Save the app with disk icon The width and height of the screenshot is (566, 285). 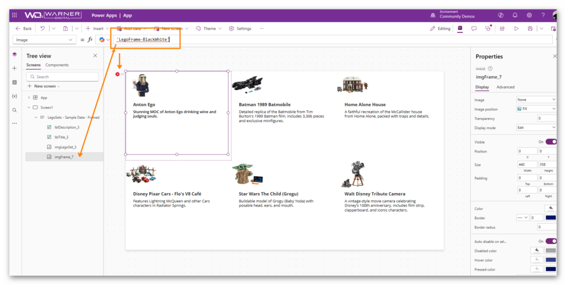pos(530,29)
